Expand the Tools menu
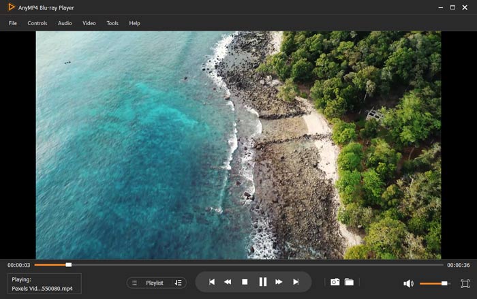The image size is (477, 299). (x=112, y=23)
